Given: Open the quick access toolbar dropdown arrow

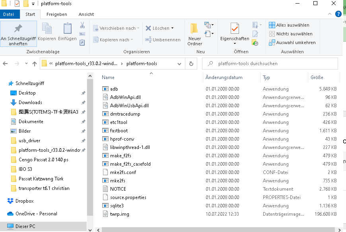Looking at the screenshot, I should pyautogui.click(x=33, y=4).
